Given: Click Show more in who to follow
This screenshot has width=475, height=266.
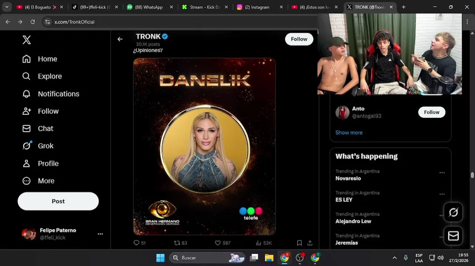Looking at the screenshot, I should tap(349, 133).
